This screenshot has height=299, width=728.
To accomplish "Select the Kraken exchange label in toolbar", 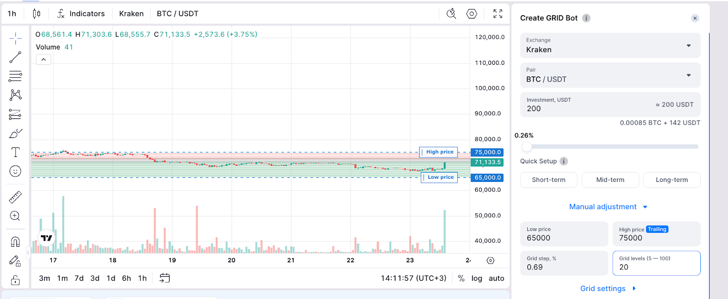I will point(131,14).
